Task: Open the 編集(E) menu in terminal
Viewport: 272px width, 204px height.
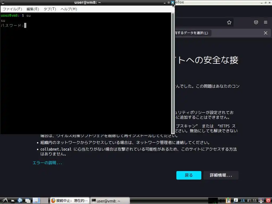Action: (x=33, y=9)
